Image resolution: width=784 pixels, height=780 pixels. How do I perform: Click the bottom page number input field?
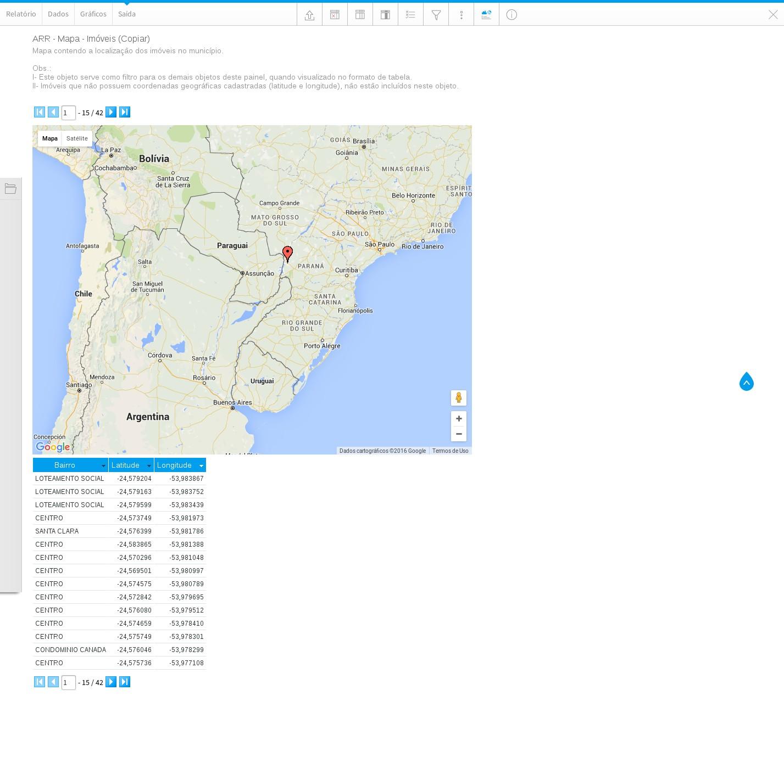[x=68, y=683]
